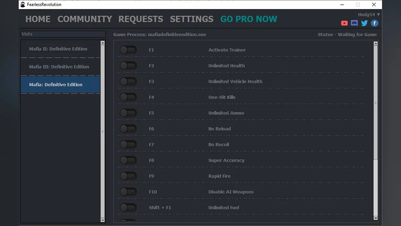Viewport: 401px width, 226px height.
Task: Turn on Unlimited Ammo switch
Action: [x=128, y=113]
